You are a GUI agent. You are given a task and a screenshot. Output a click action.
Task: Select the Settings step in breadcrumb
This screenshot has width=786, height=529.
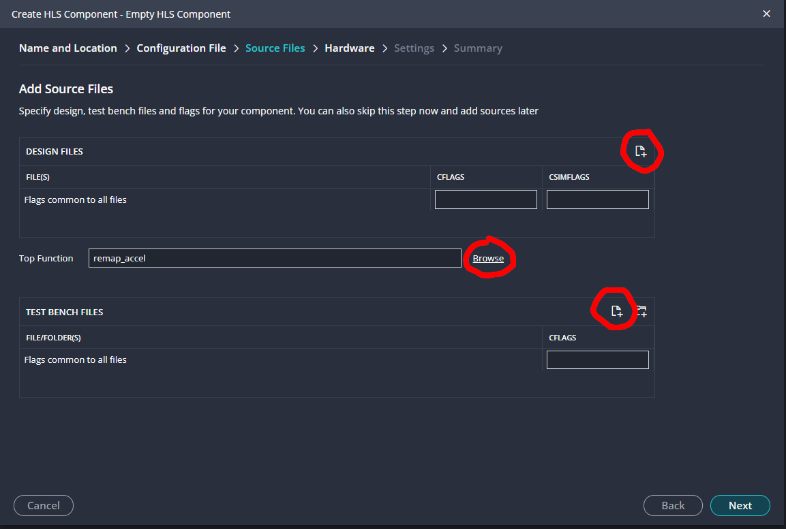pos(414,48)
